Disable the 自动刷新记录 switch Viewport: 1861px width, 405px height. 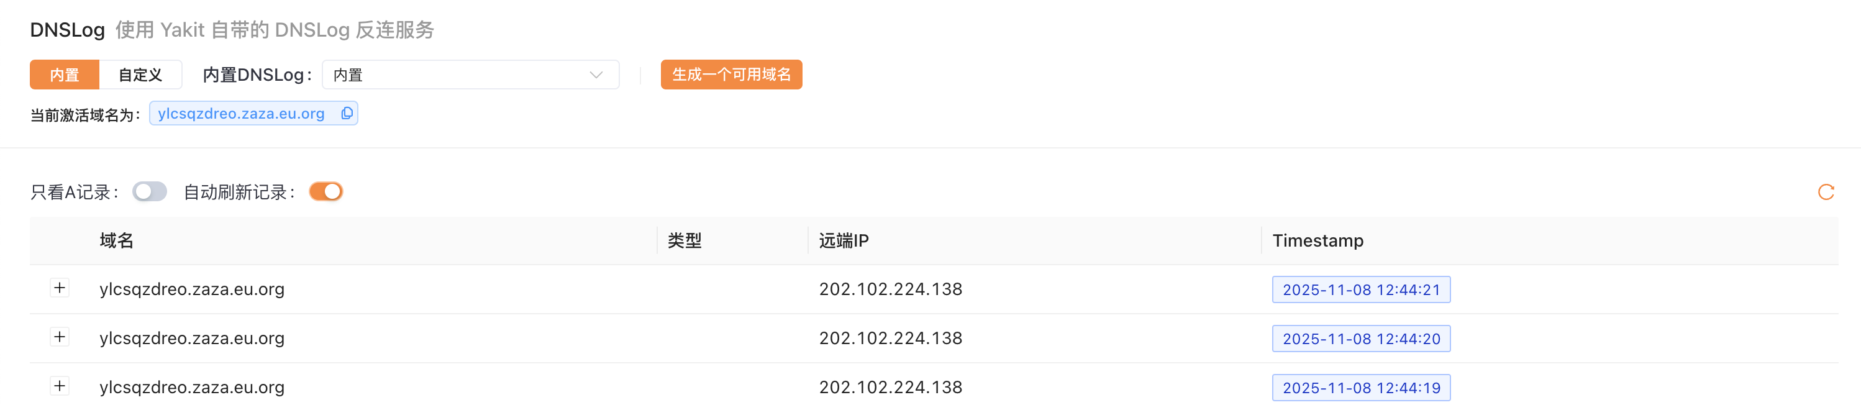tap(326, 192)
